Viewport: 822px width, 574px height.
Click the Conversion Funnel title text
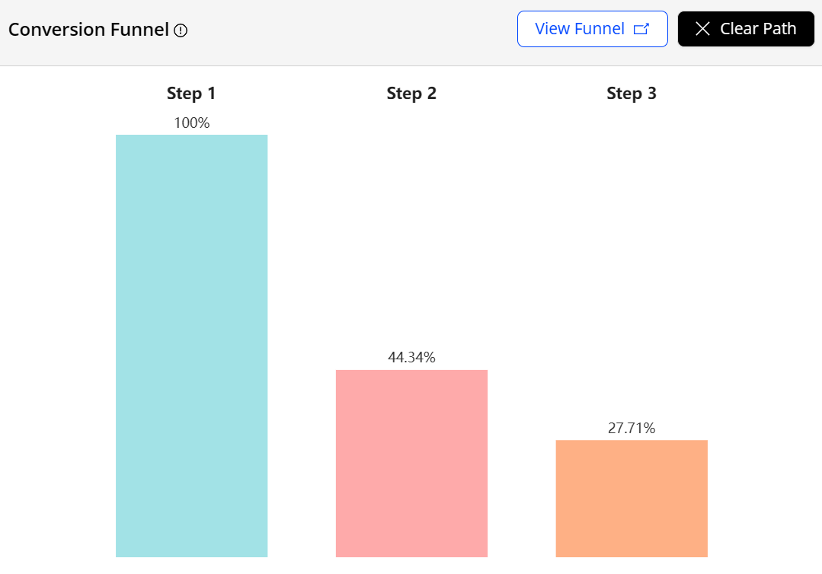88,30
